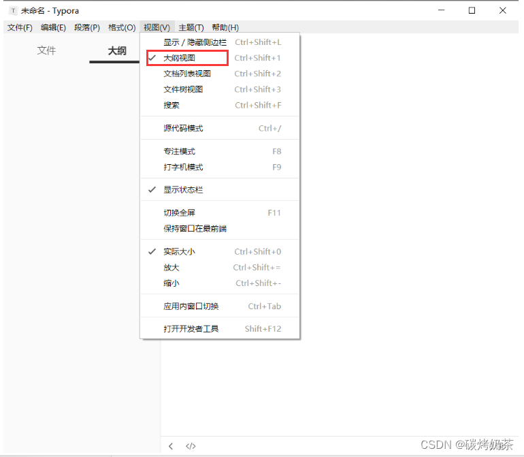
Task: Click 缩小 to zoom out
Action: tap(220, 283)
